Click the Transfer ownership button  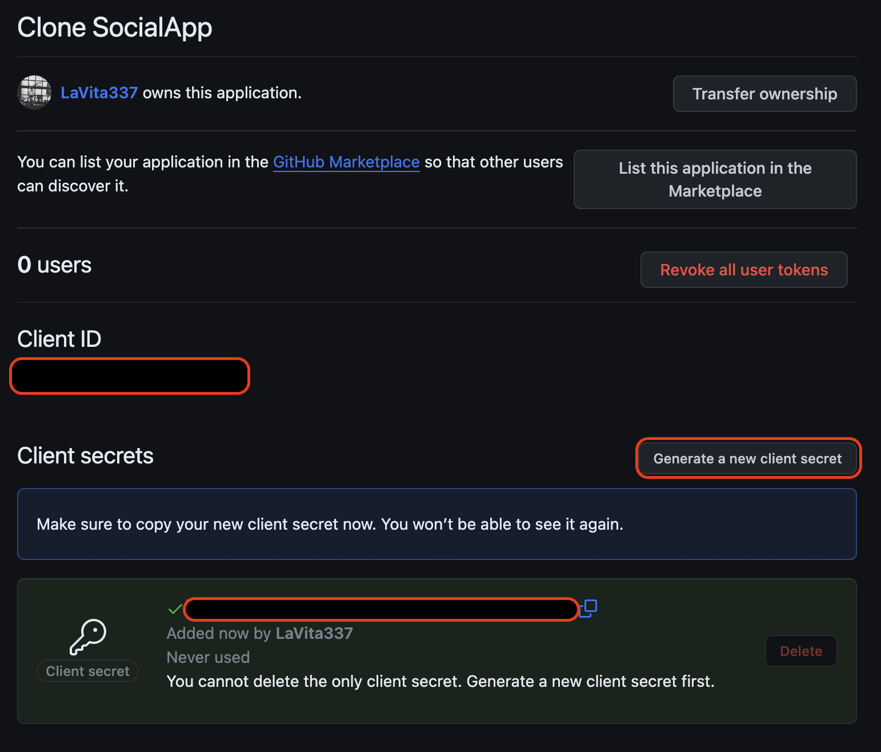764,94
